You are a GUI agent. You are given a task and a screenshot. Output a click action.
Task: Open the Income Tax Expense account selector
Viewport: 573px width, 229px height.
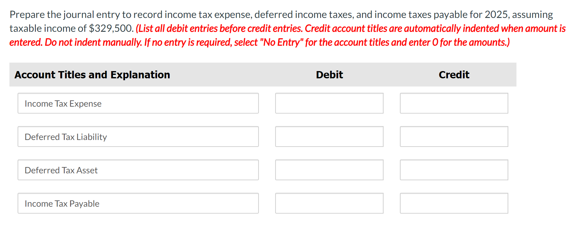(x=138, y=103)
